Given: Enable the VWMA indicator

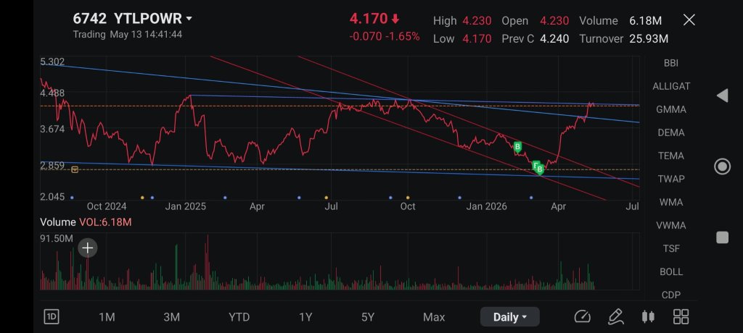Looking at the screenshot, I should 671,226.
